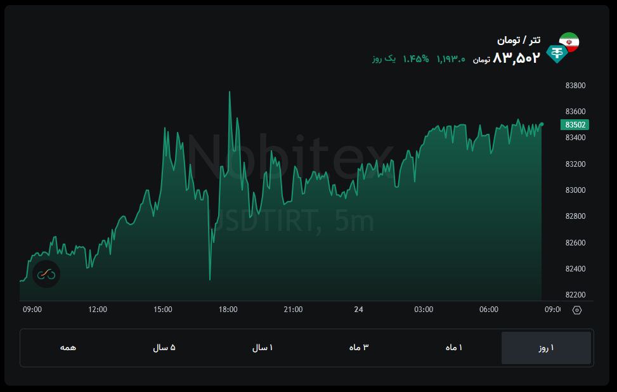Click the latest price dot on chart line
The image size is (617, 392).
(x=542, y=124)
